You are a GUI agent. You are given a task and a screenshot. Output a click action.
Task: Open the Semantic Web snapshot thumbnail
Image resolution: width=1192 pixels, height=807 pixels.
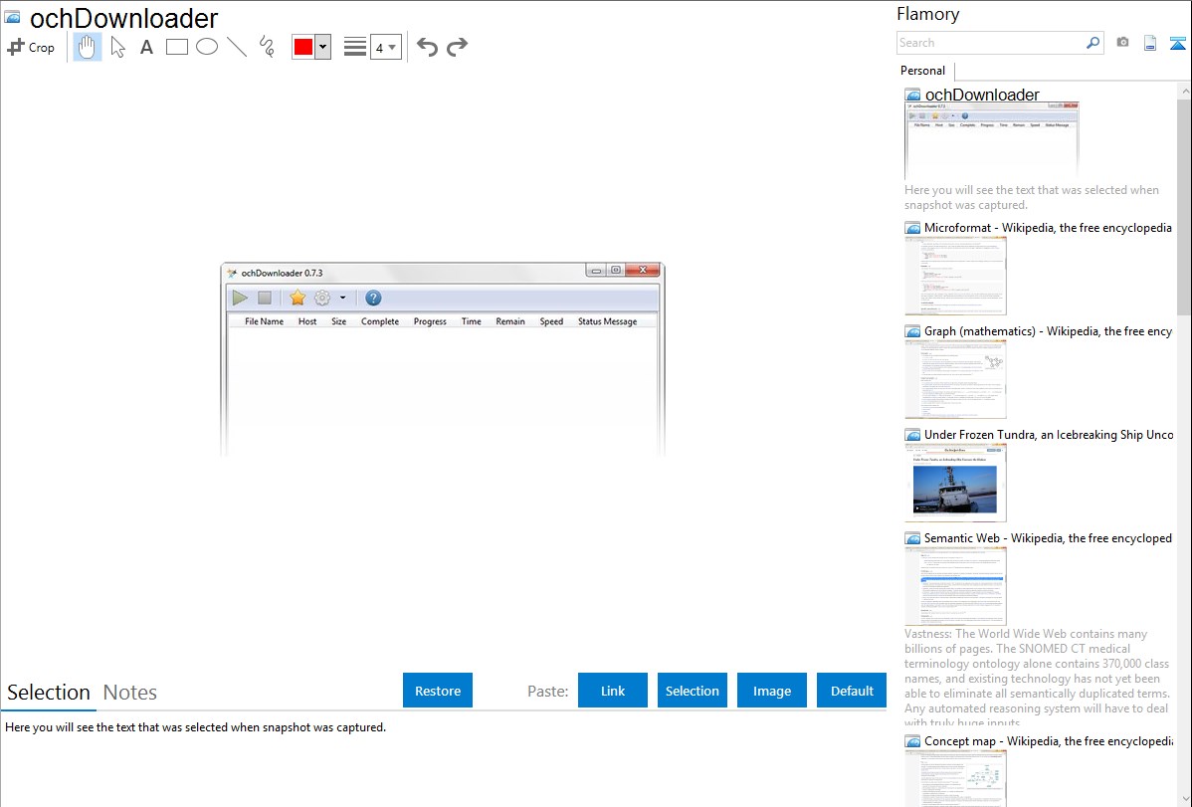tap(955, 586)
